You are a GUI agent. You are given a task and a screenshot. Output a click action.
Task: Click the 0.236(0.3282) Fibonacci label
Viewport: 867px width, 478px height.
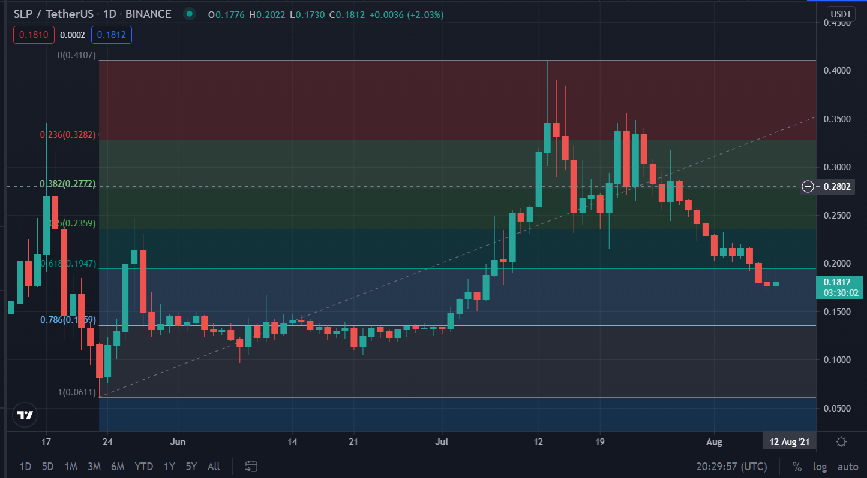tap(68, 135)
